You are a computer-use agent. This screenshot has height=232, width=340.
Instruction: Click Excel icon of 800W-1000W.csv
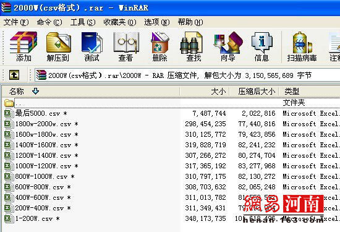coord(9,176)
